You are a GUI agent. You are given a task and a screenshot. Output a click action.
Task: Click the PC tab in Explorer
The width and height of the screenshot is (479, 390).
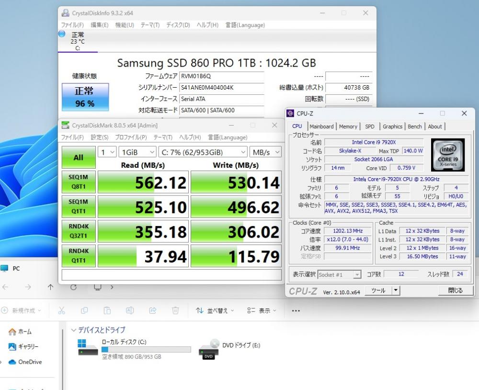(11, 268)
